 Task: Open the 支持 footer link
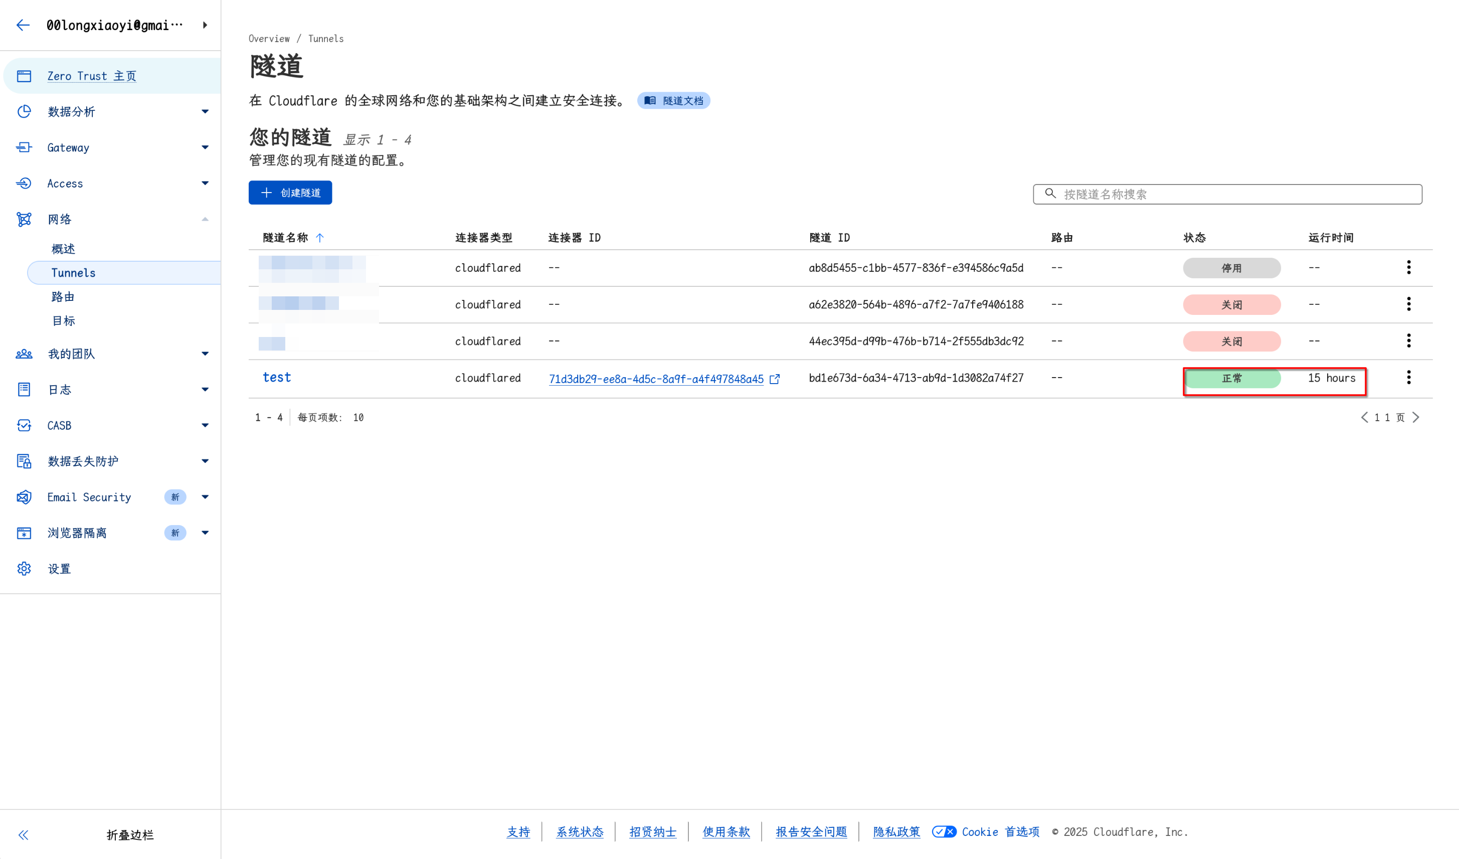(518, 832)
